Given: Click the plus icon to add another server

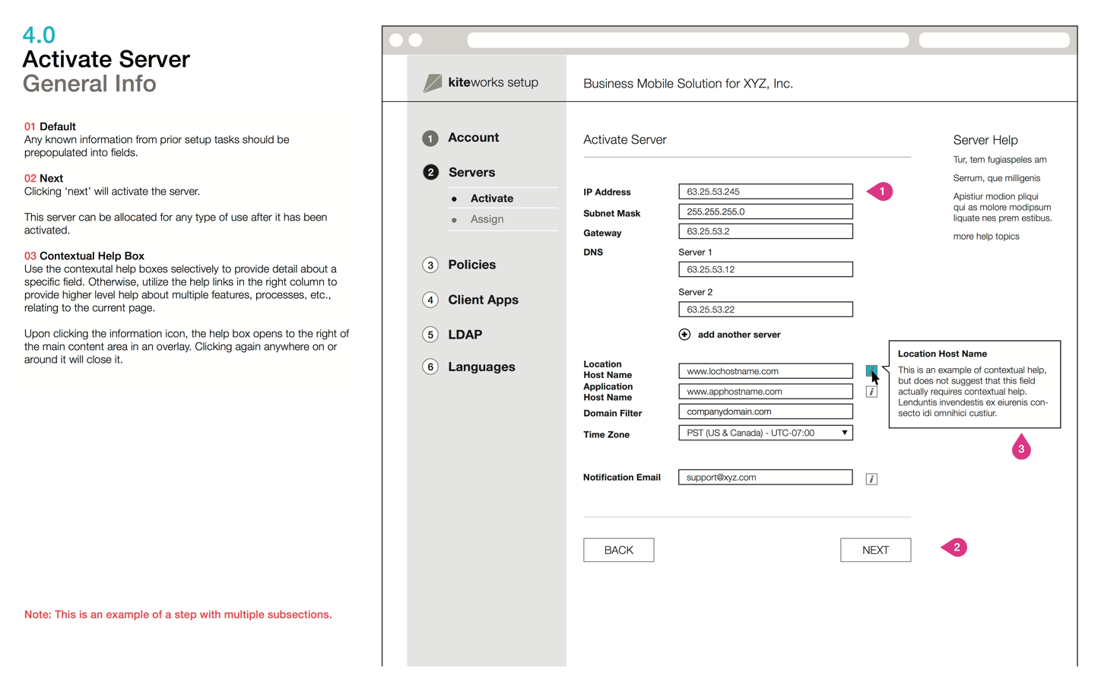Looking at the screenshot, I should [684, 335].
